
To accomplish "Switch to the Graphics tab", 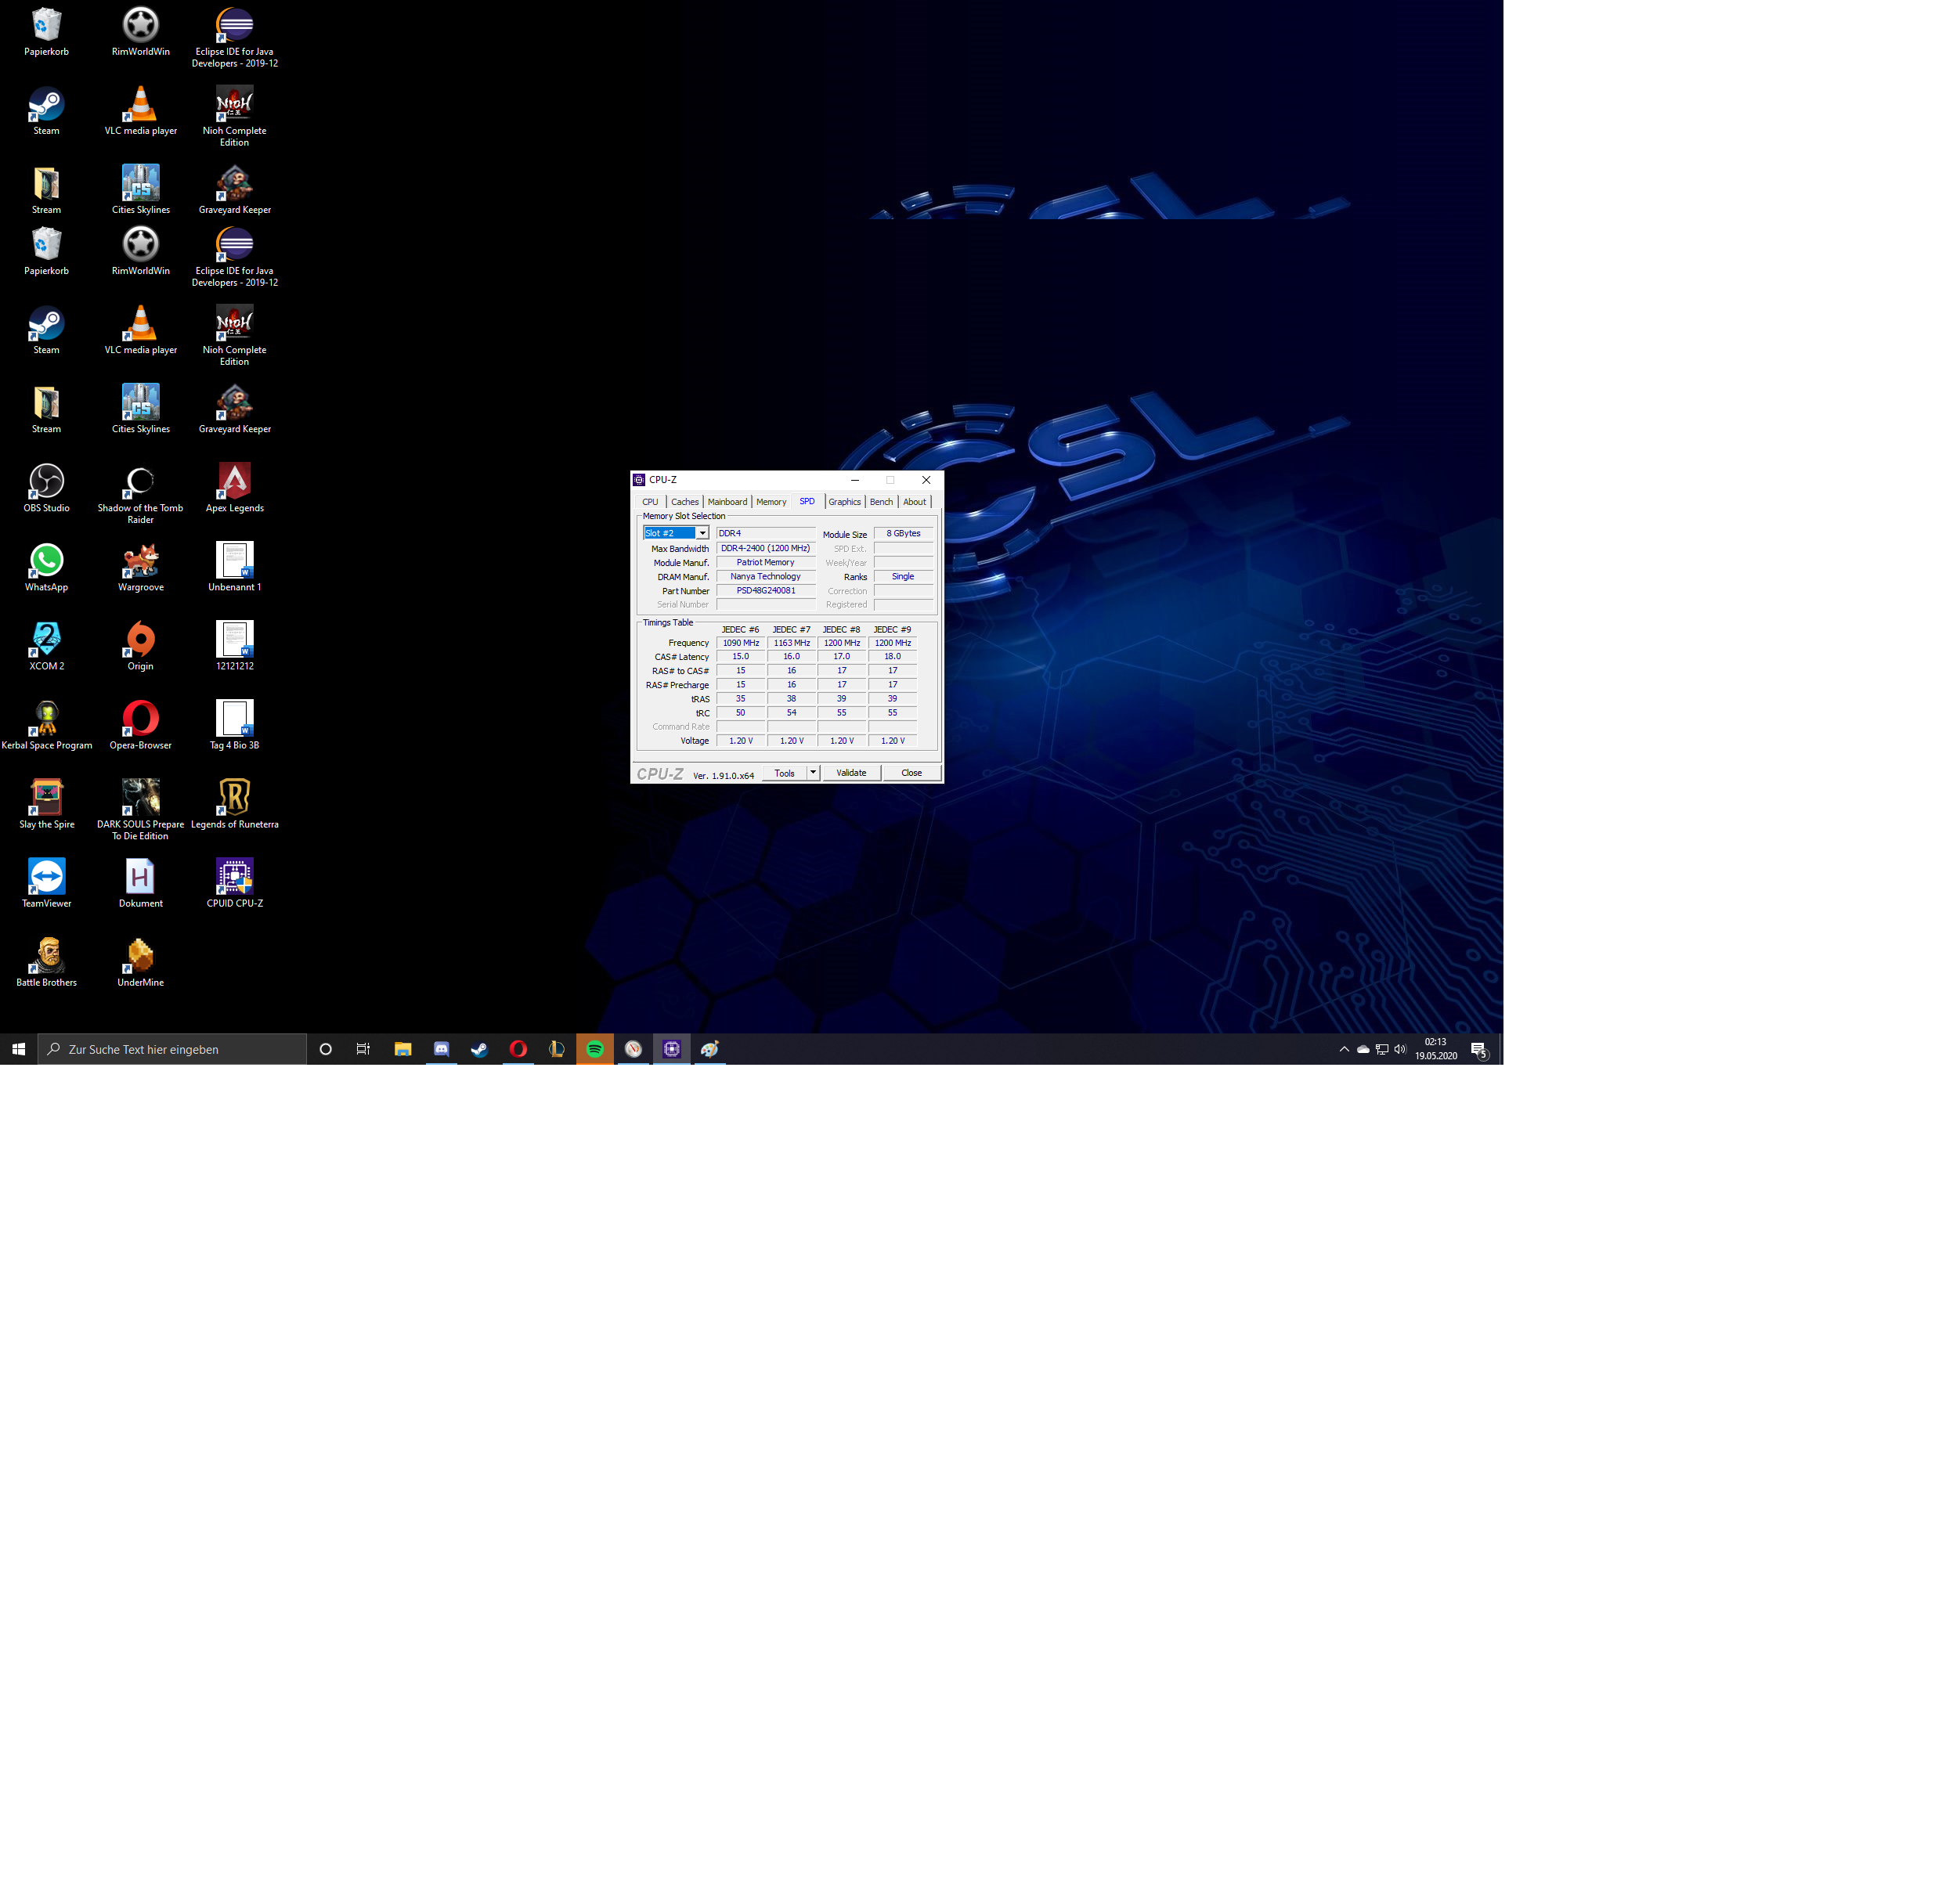I will tap(844, 502).
